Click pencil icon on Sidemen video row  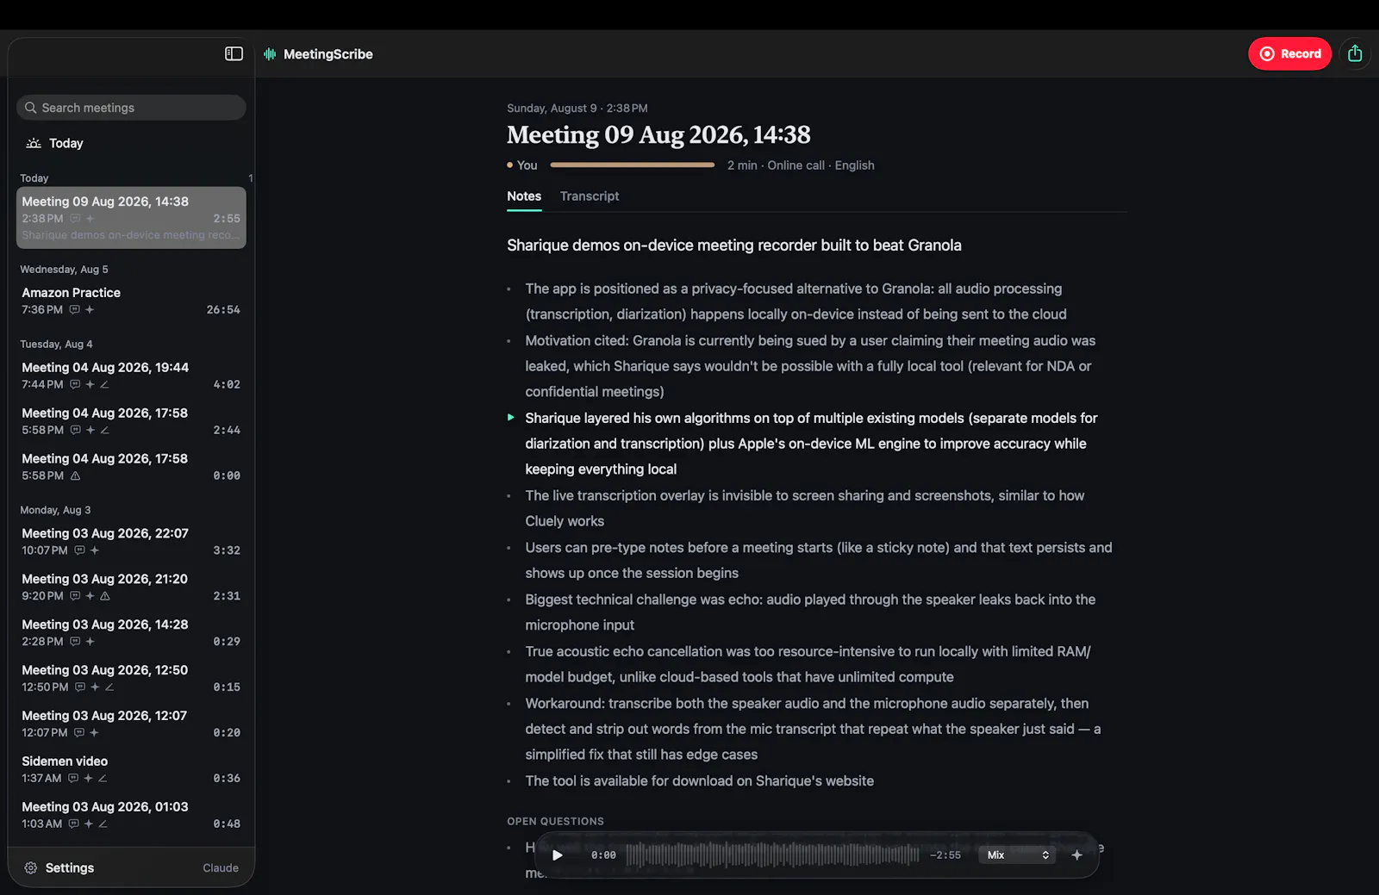[x=103, y=779]
